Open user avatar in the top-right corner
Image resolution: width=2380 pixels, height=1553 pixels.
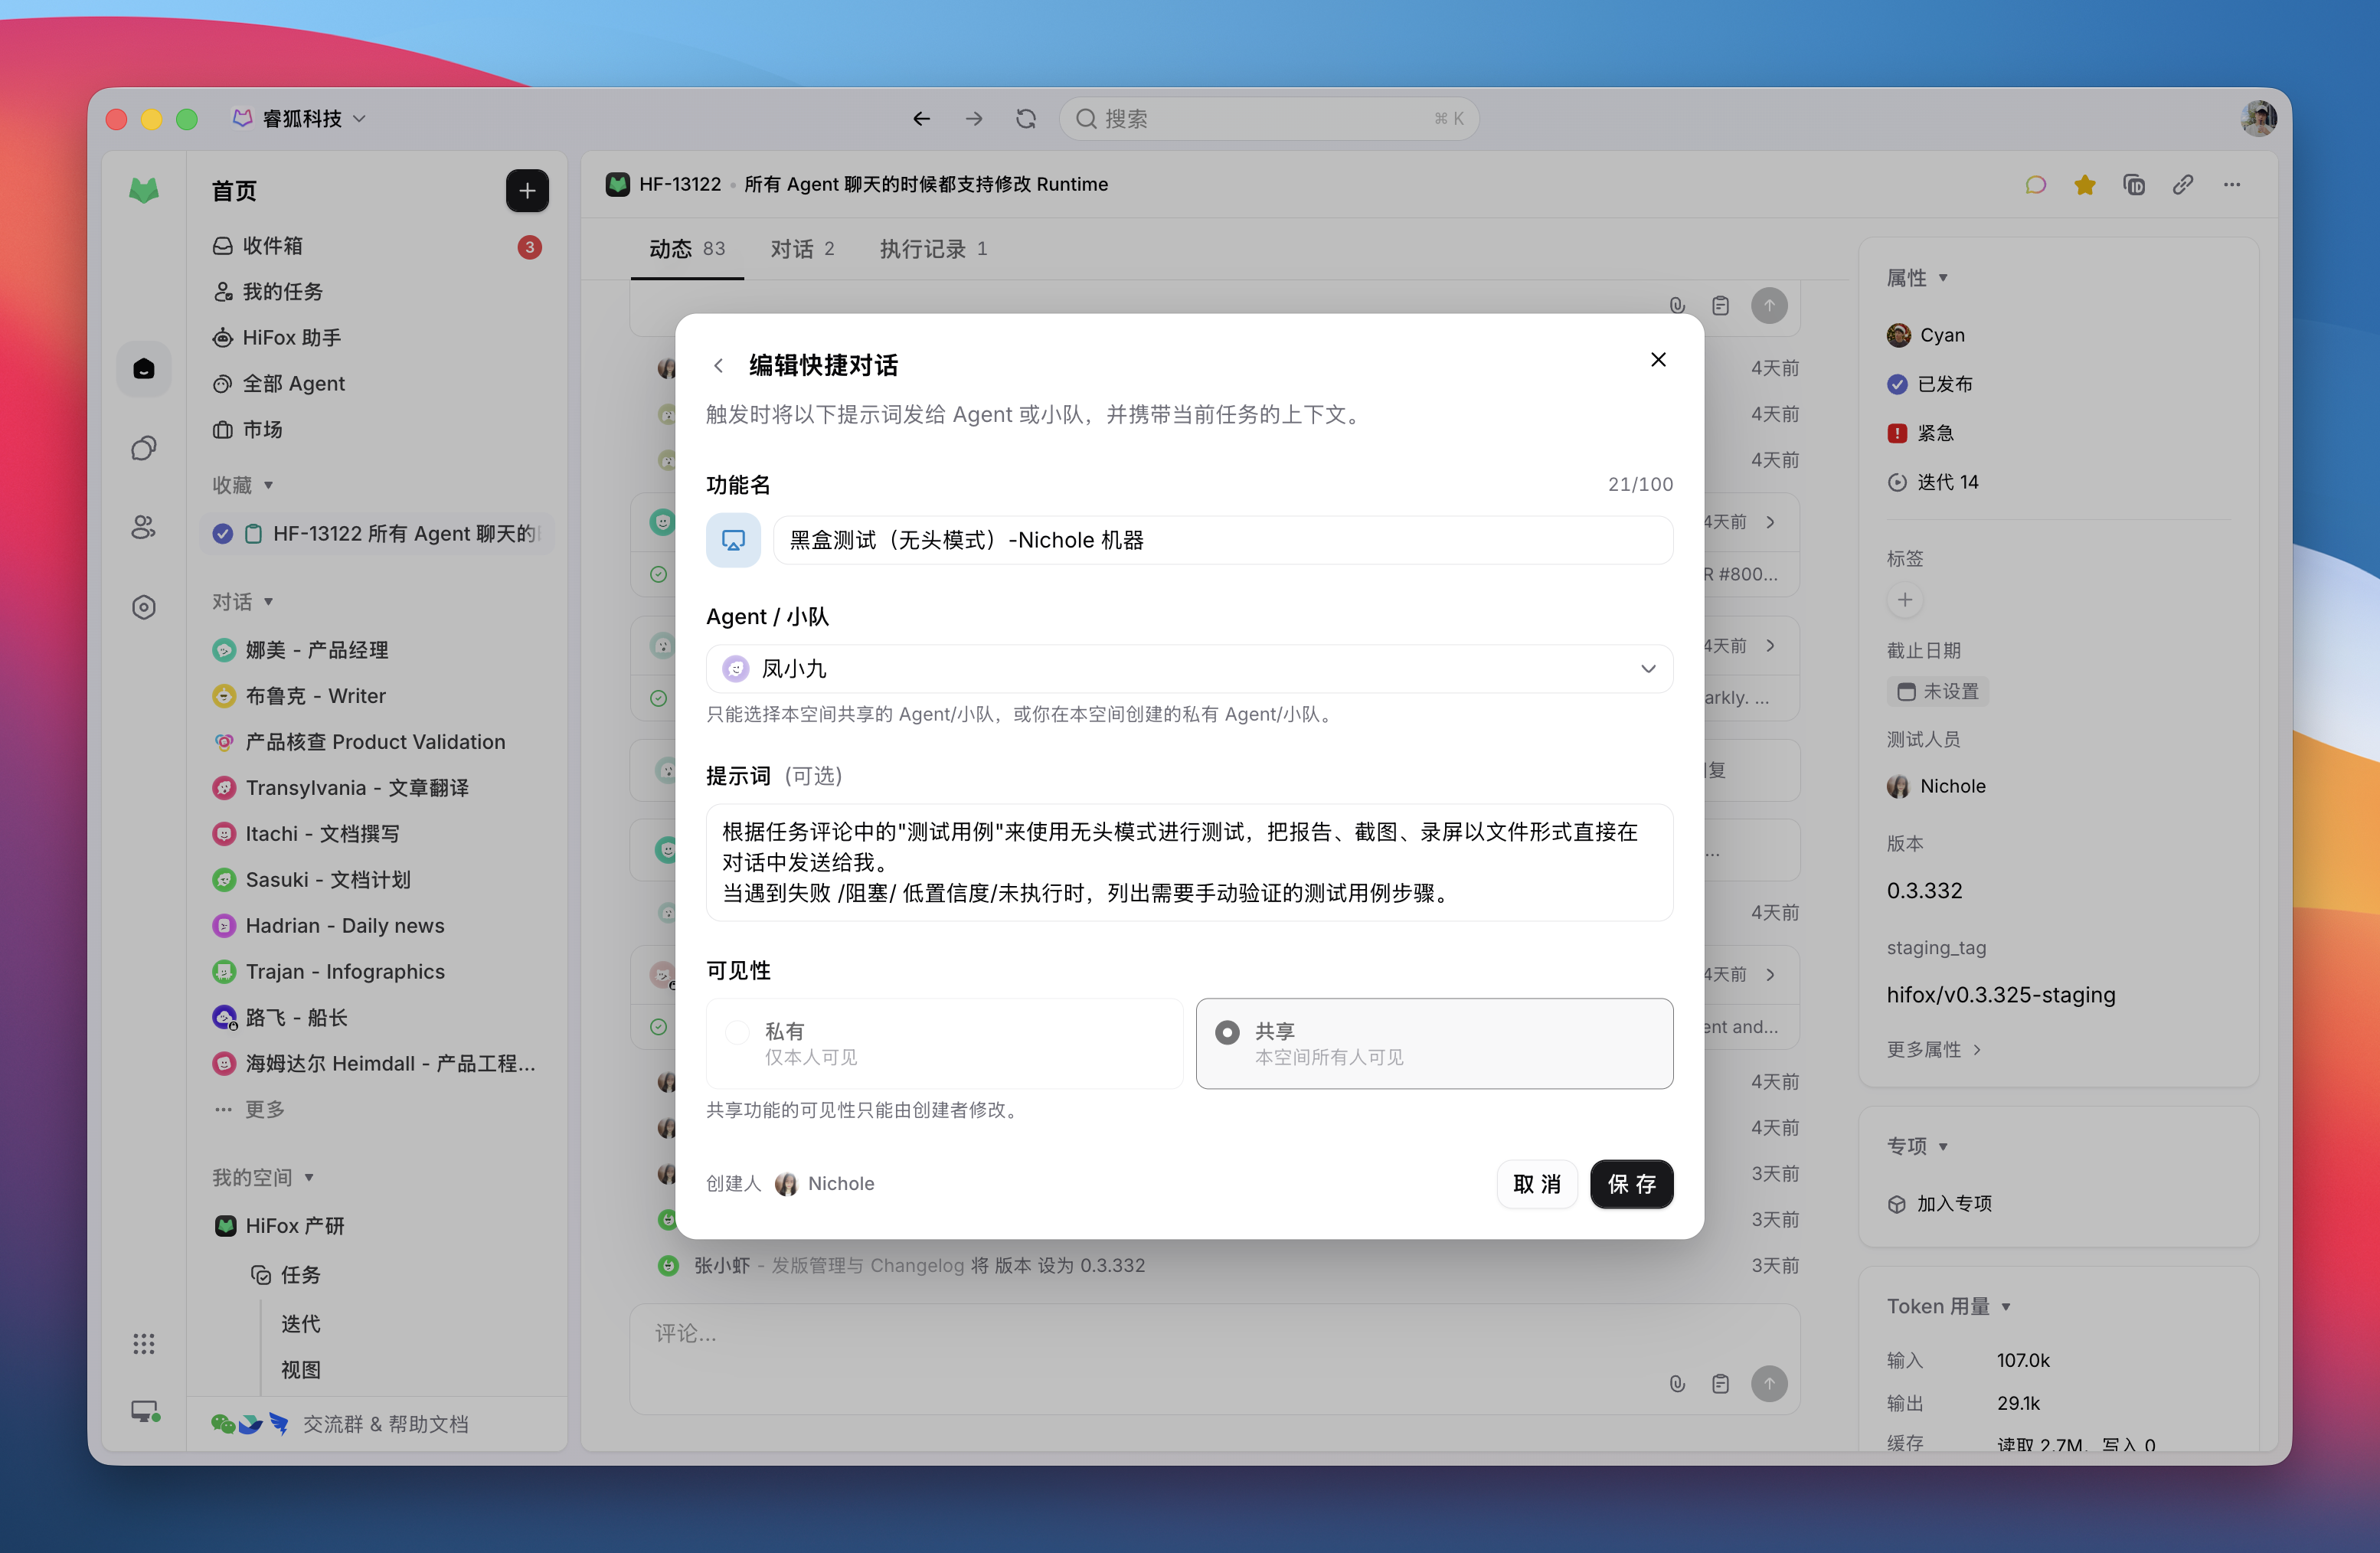pos(2258,119)
